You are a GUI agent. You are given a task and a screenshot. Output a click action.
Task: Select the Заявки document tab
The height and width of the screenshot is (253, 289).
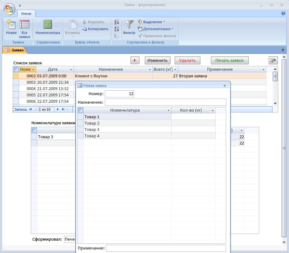tap(15, 50)
